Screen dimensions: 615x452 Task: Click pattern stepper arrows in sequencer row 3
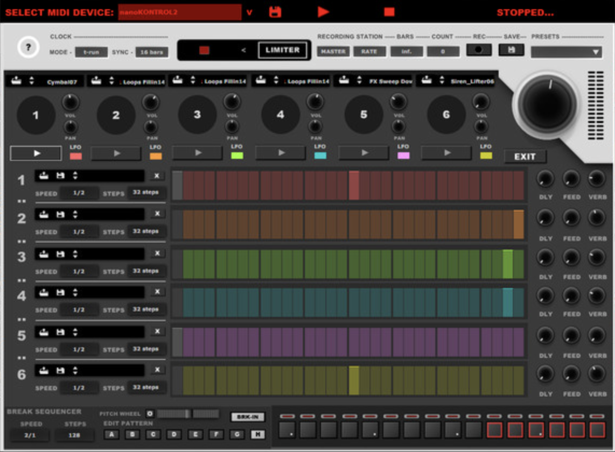click(x=75, y=254)
